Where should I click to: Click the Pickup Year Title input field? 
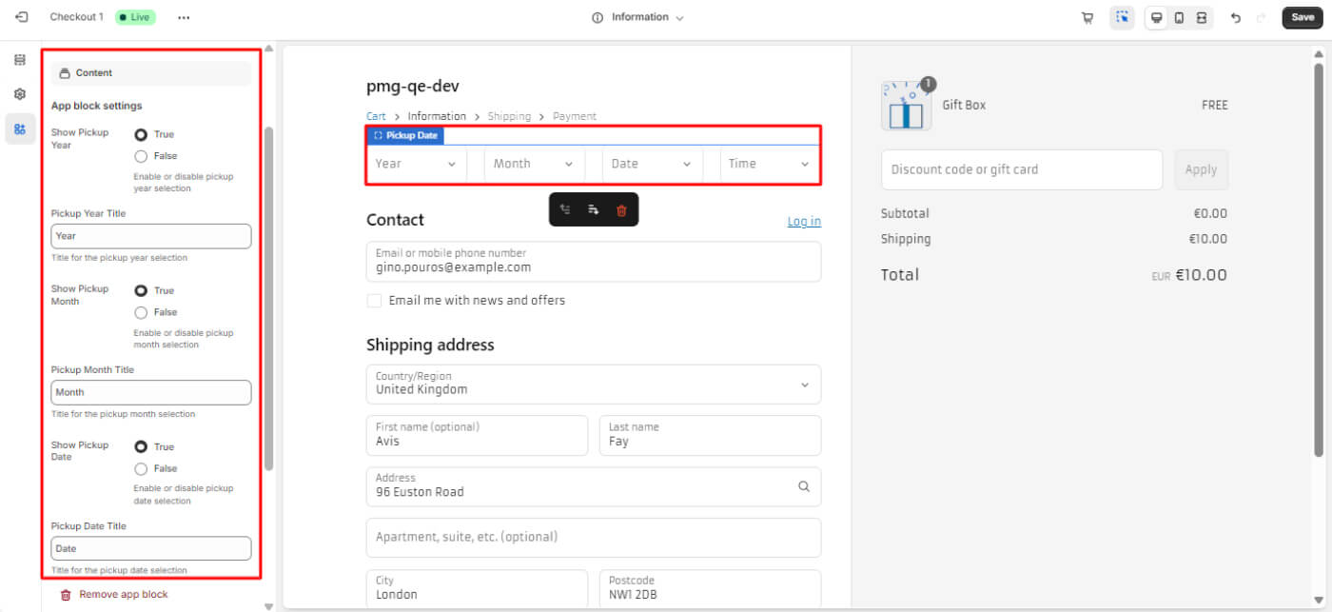[151, 236]
